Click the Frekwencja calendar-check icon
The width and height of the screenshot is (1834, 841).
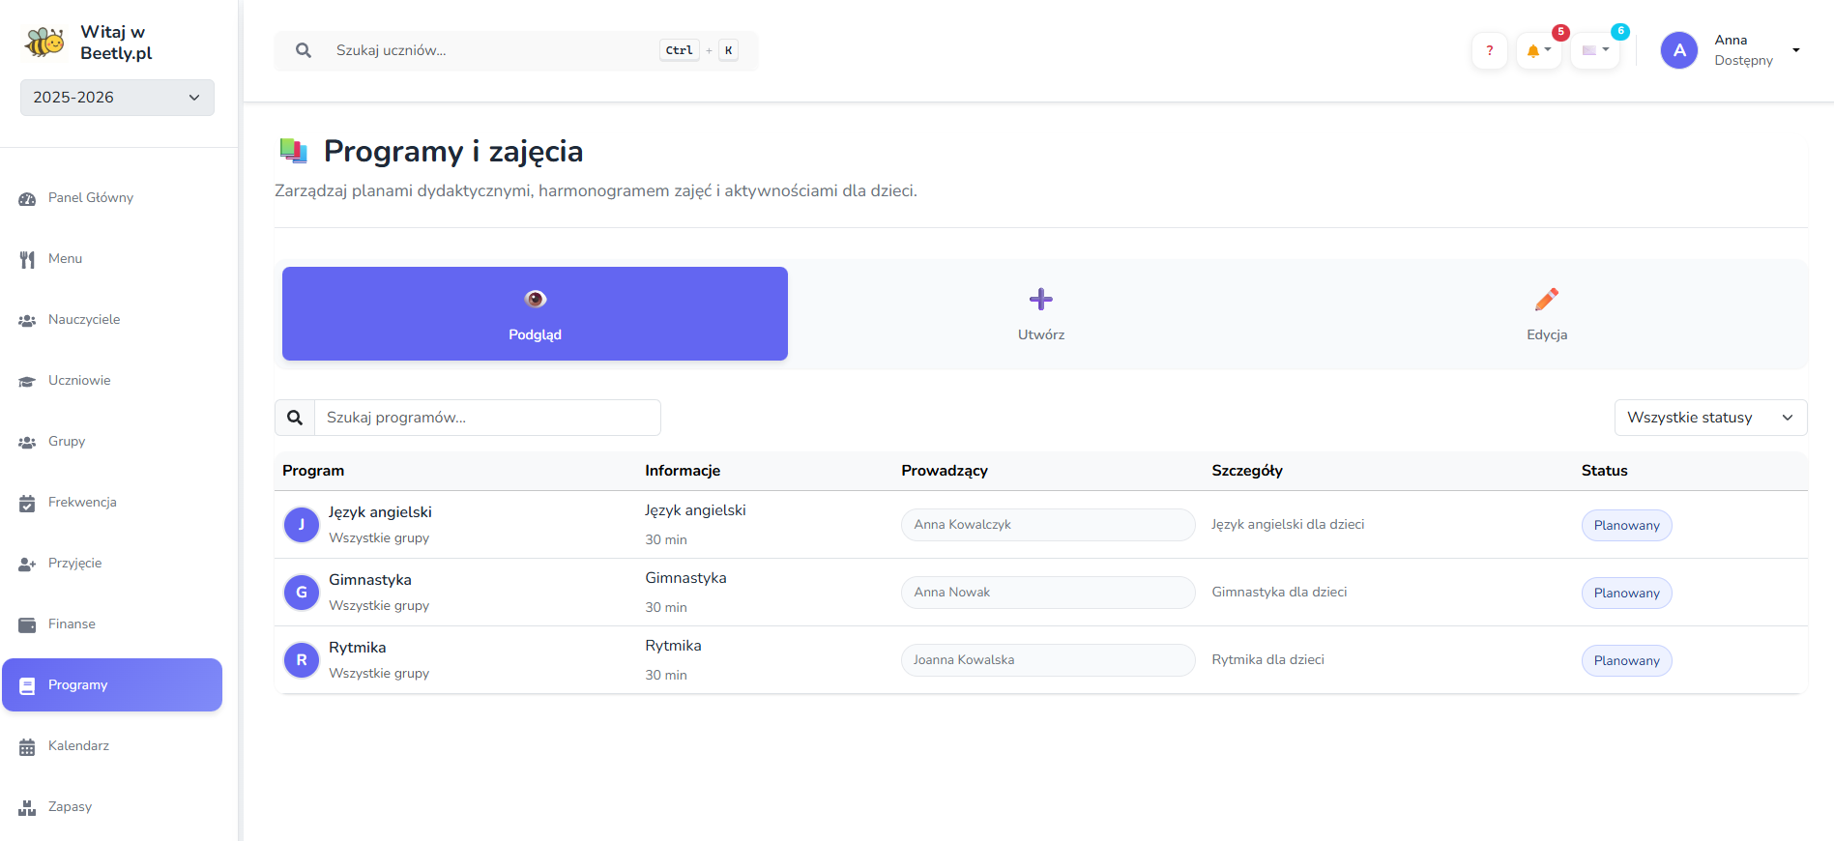pos(27,503)
